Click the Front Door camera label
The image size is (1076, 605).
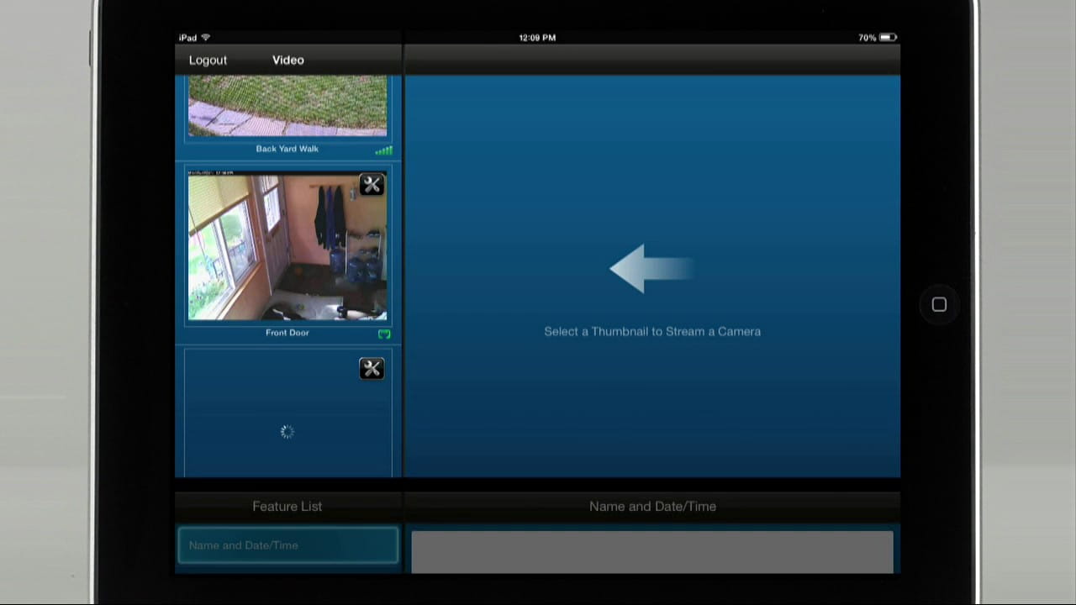[287, 333]
